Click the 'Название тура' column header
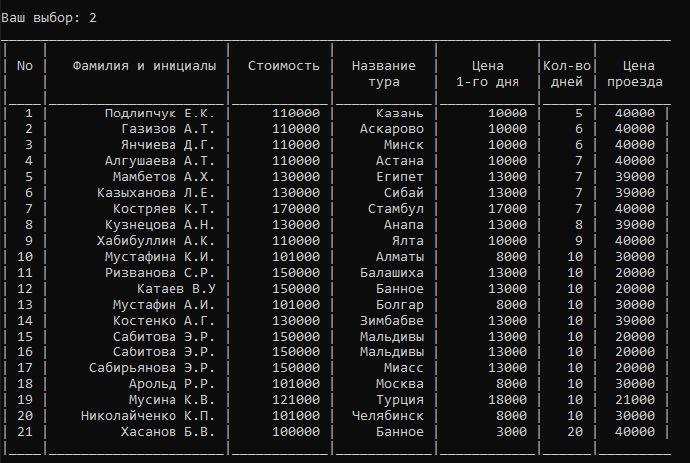The image size is (690, 463). [x=384, y=74]
